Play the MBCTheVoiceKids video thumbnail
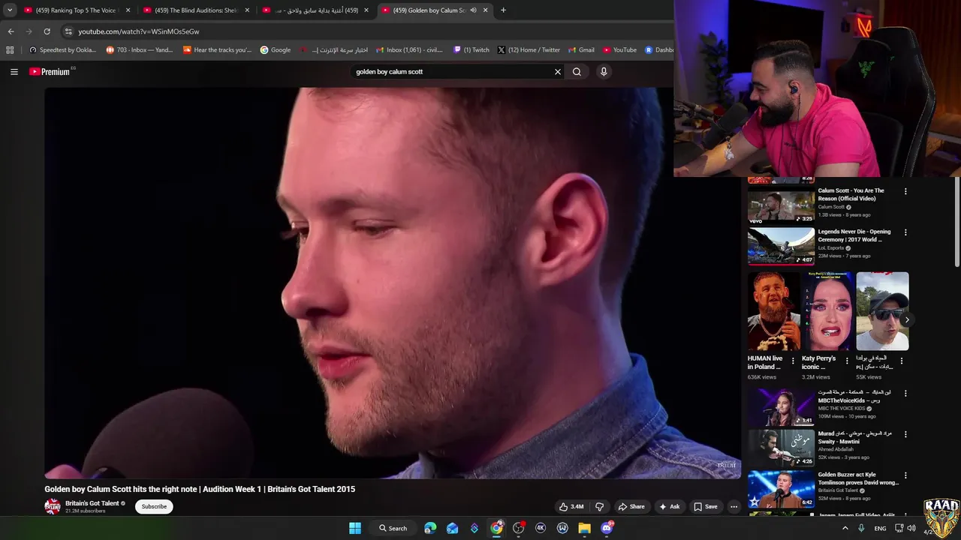 781,406
